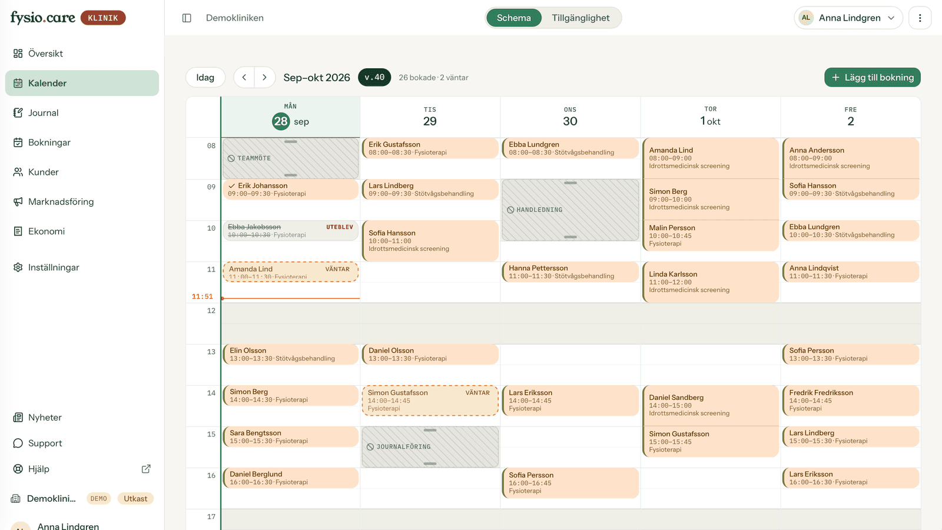Viewport: 942px width, 530px height.
Task: Open Amanda Lind väntar booking Monday
Action: click(291, 272)
